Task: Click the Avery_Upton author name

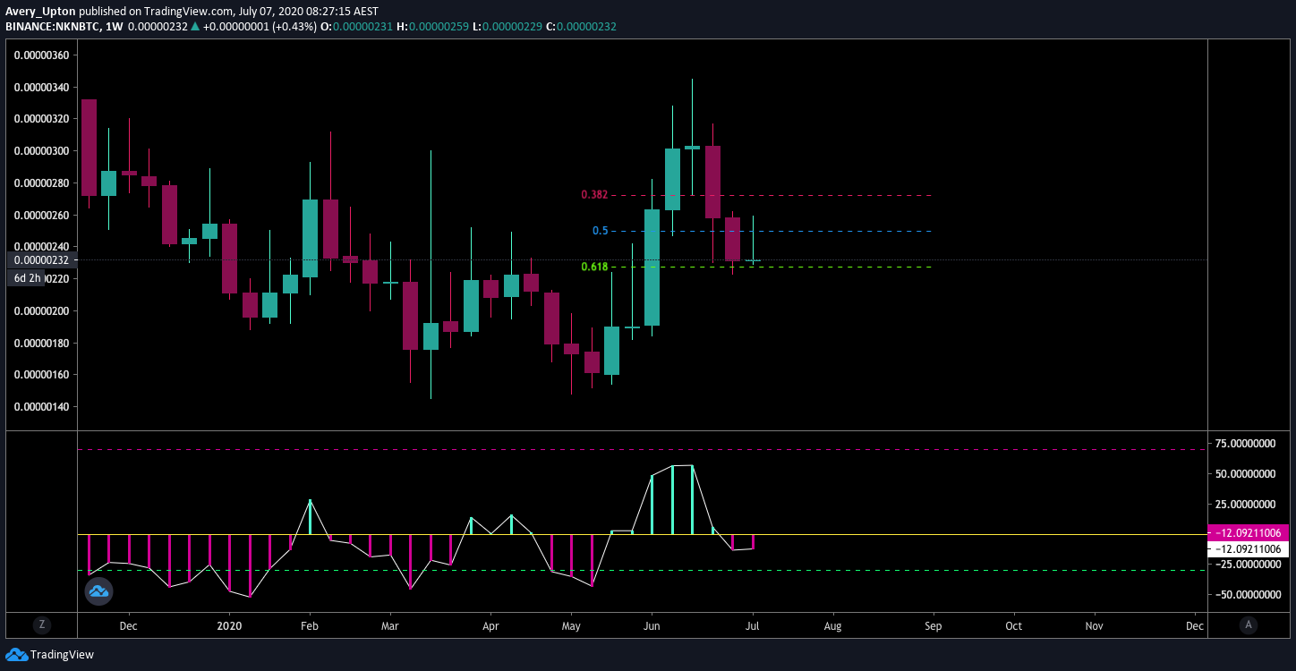Action: click(x=39, y=12)
